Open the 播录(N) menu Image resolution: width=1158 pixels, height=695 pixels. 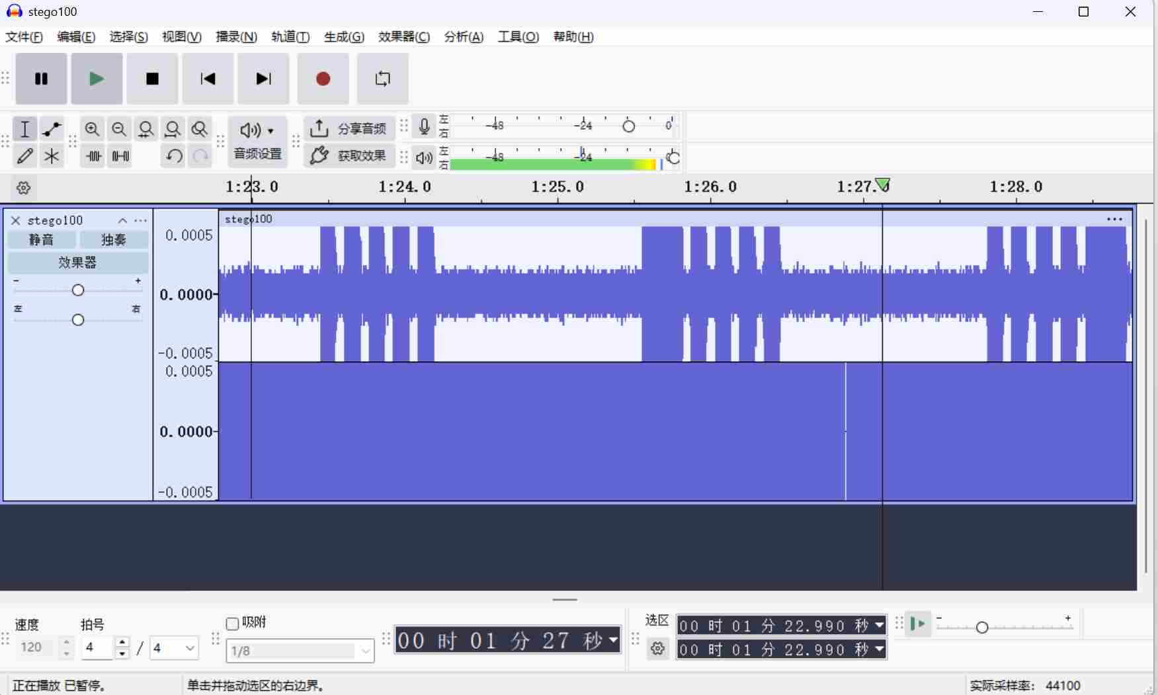click(x=236, y=37)
